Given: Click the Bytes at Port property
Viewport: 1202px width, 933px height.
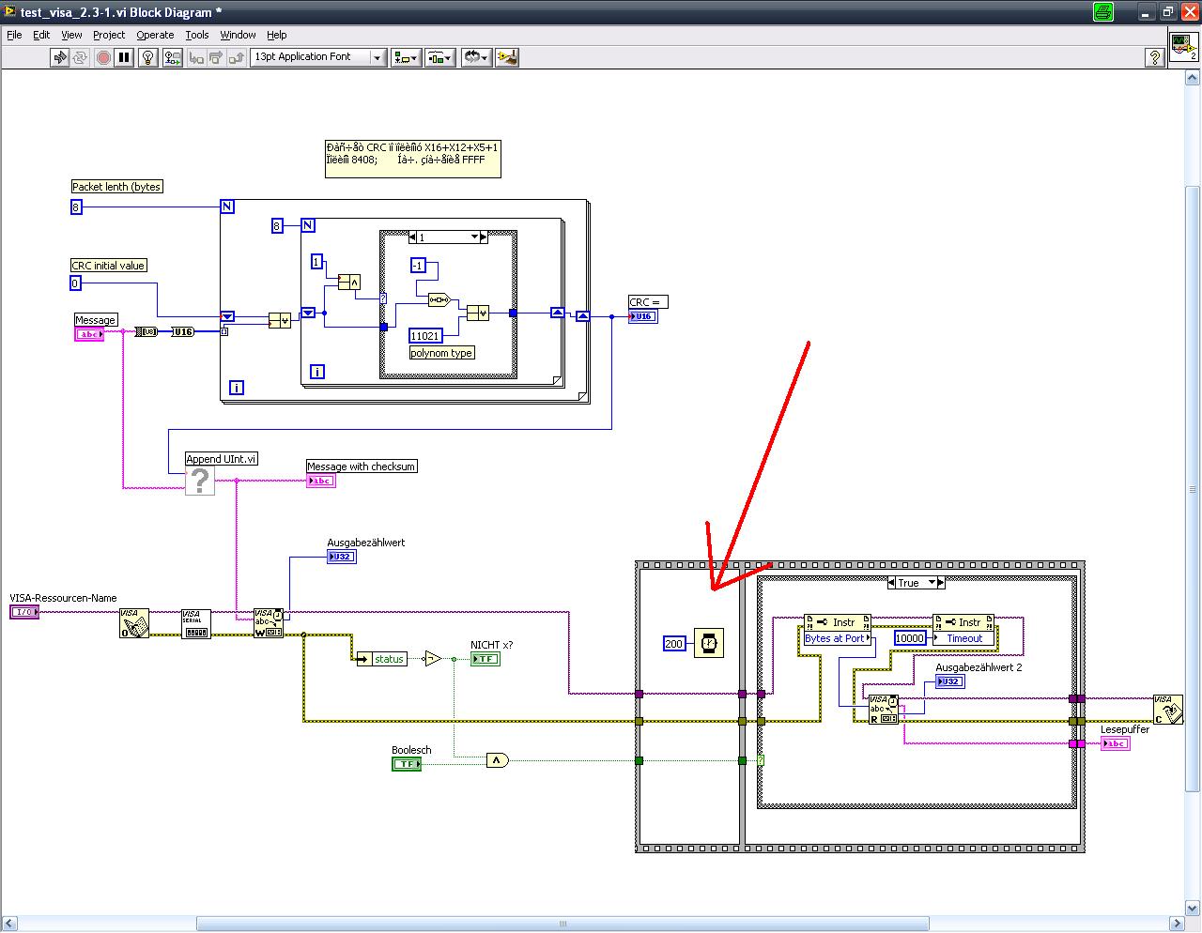Looking at the screenshot, I should click(835, 638).
